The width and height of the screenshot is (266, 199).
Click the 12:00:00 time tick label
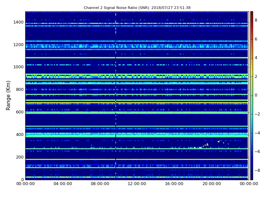click(137, 184)
